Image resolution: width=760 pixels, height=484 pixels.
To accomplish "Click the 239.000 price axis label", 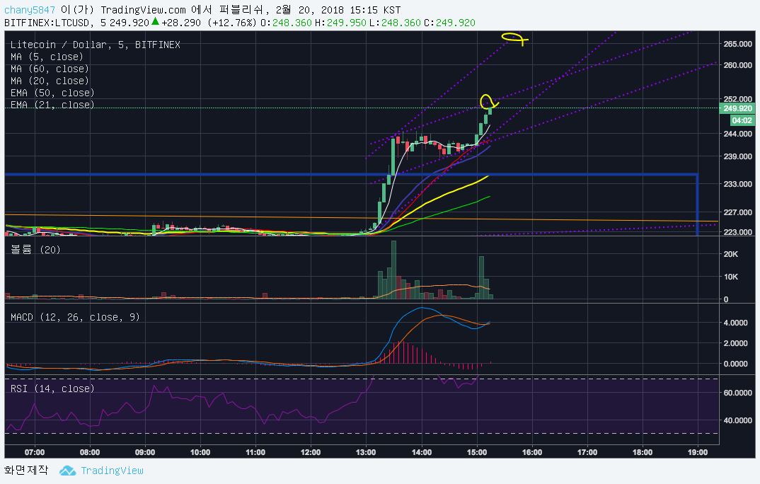I will 737,156.
